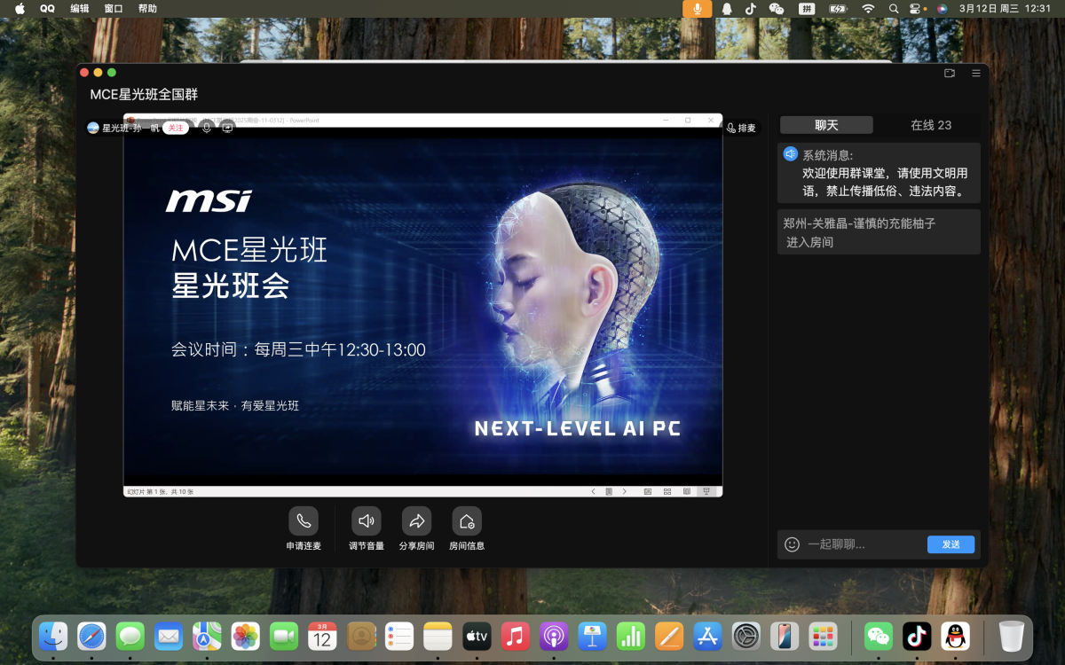Click the shared PowerPoint slide area

click(422, 306)
